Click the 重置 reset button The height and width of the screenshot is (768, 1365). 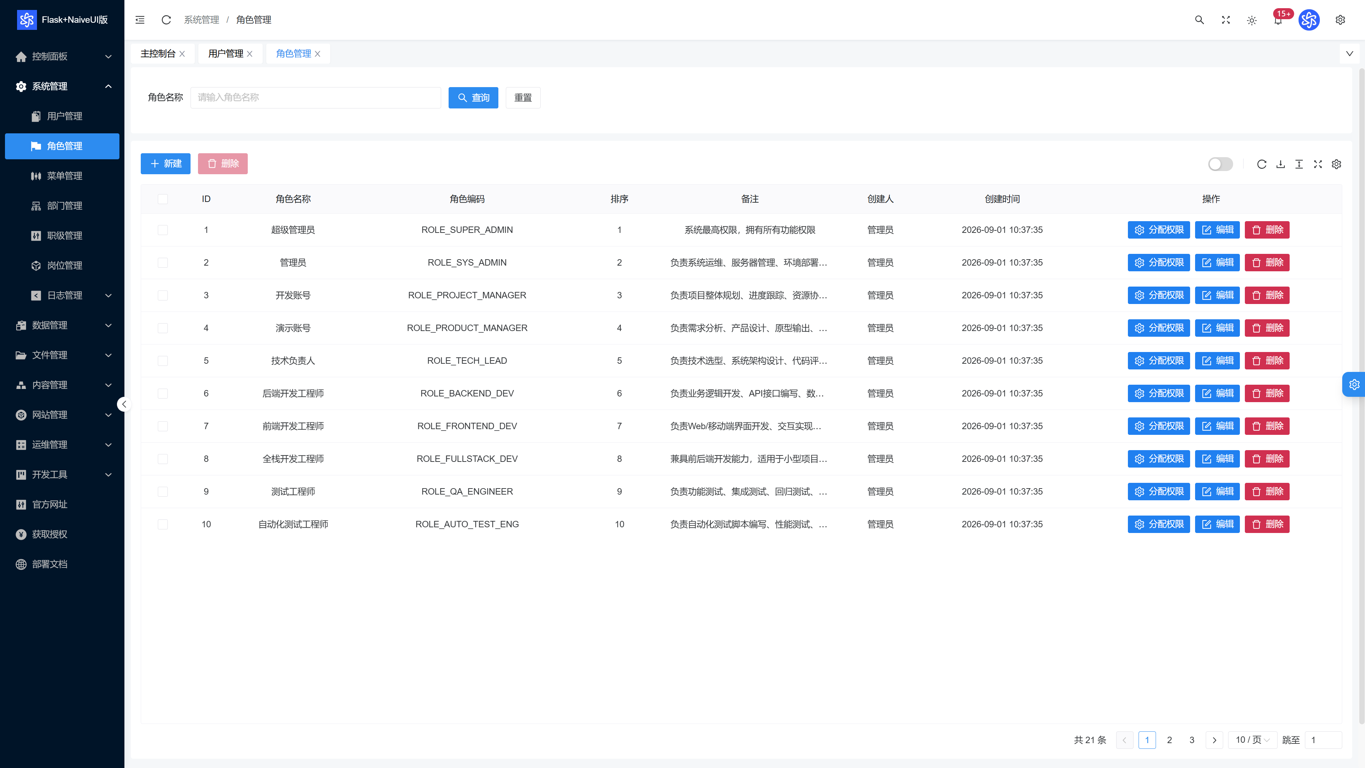[523, 97]
